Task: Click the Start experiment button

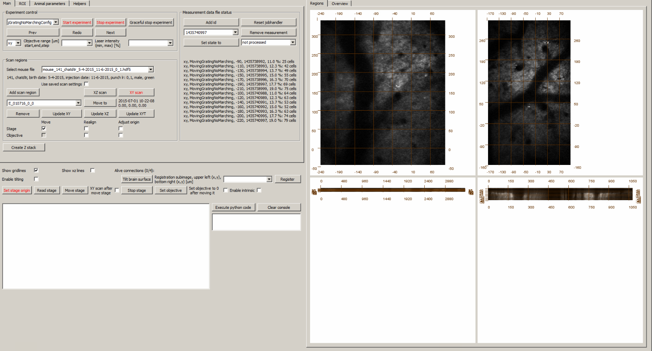Action: click(77, 22)
